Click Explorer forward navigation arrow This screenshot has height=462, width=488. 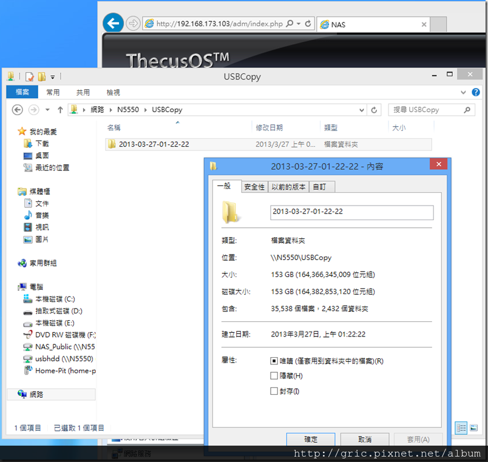tap(33, 110)
